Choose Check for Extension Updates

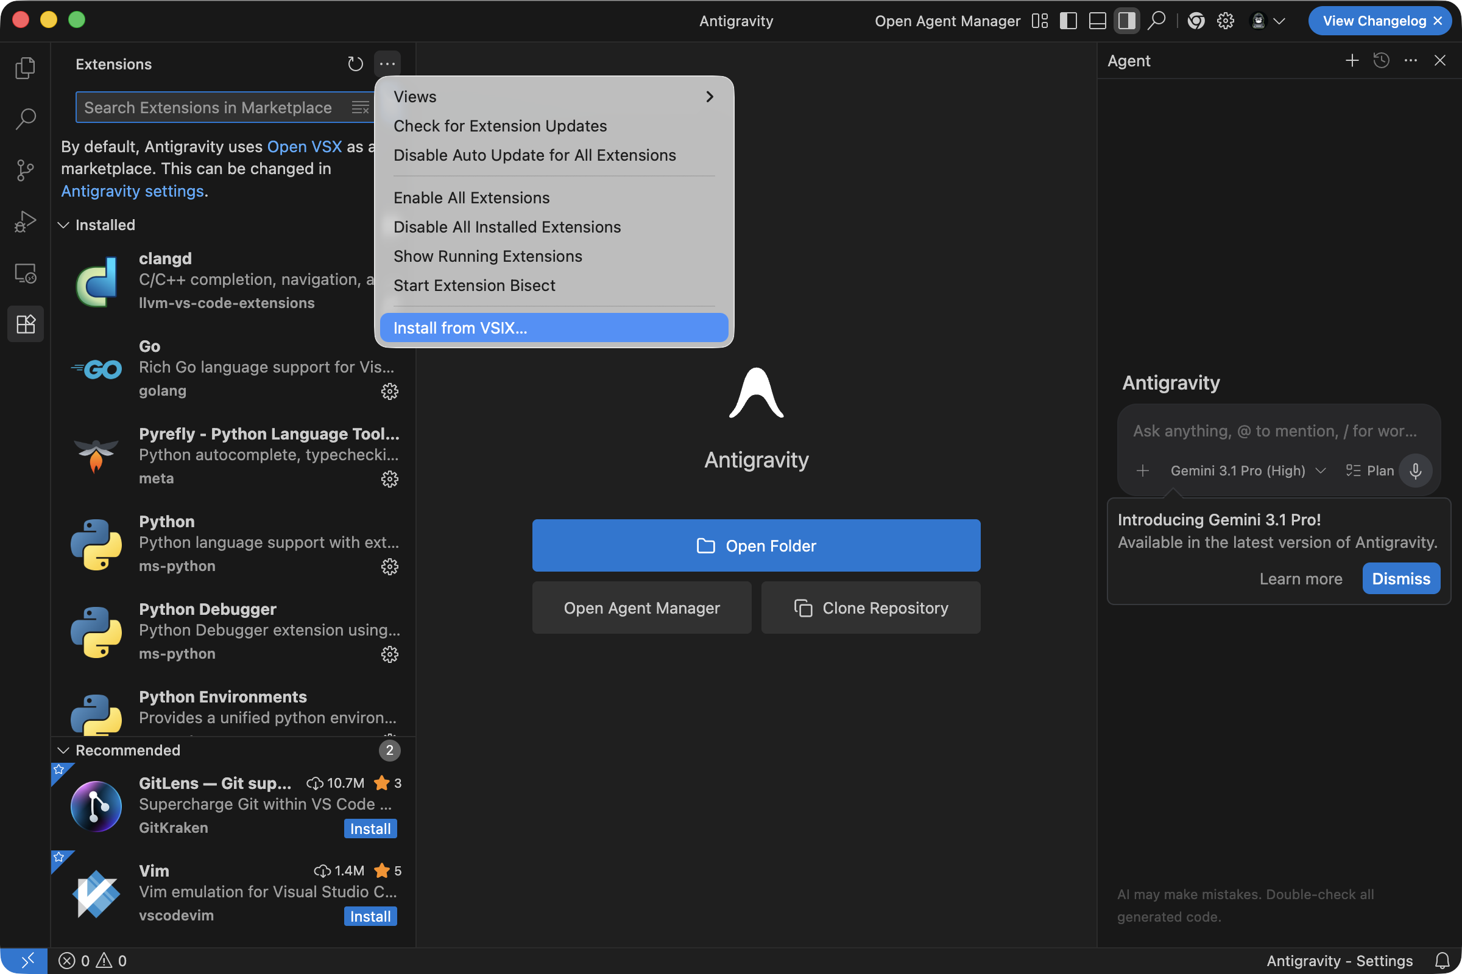[554, 126]
